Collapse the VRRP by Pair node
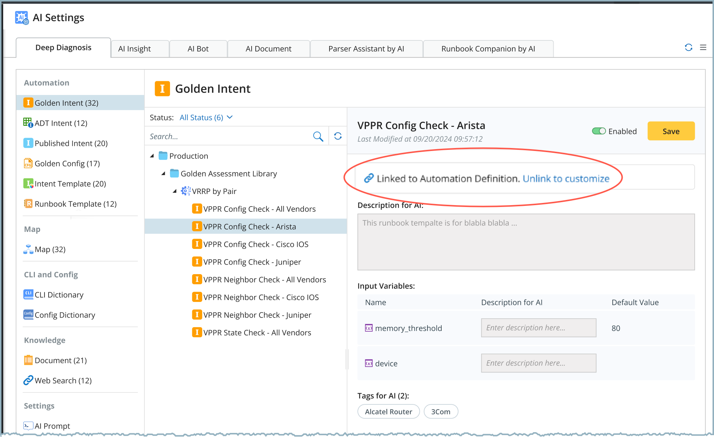The height and width of the screenshot is (437, 714). tap(174, 191)
